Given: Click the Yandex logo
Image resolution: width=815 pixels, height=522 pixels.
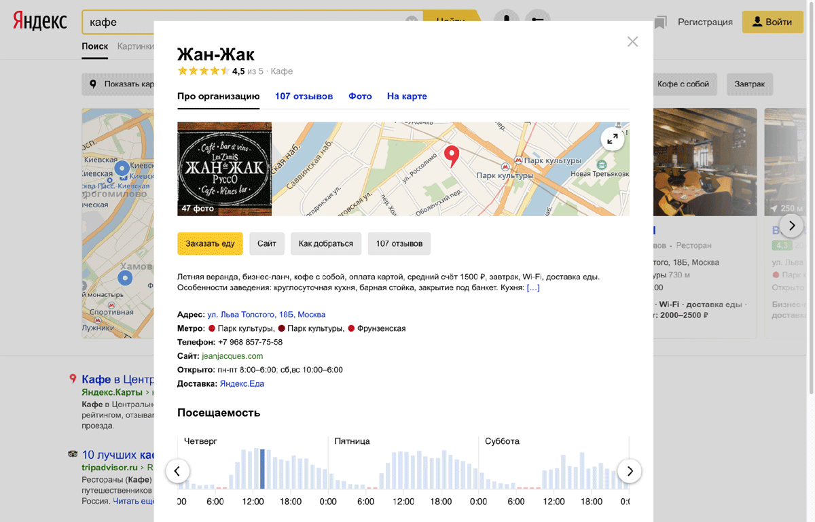Looking at the screenshot, I should pos(39,22).
